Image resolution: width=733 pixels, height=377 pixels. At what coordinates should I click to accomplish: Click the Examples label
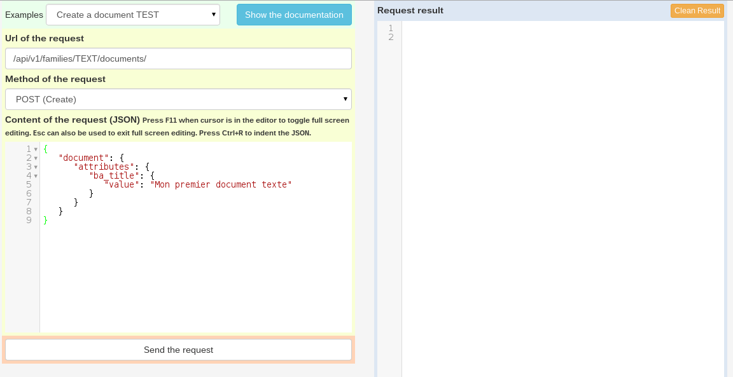[24, 15]
